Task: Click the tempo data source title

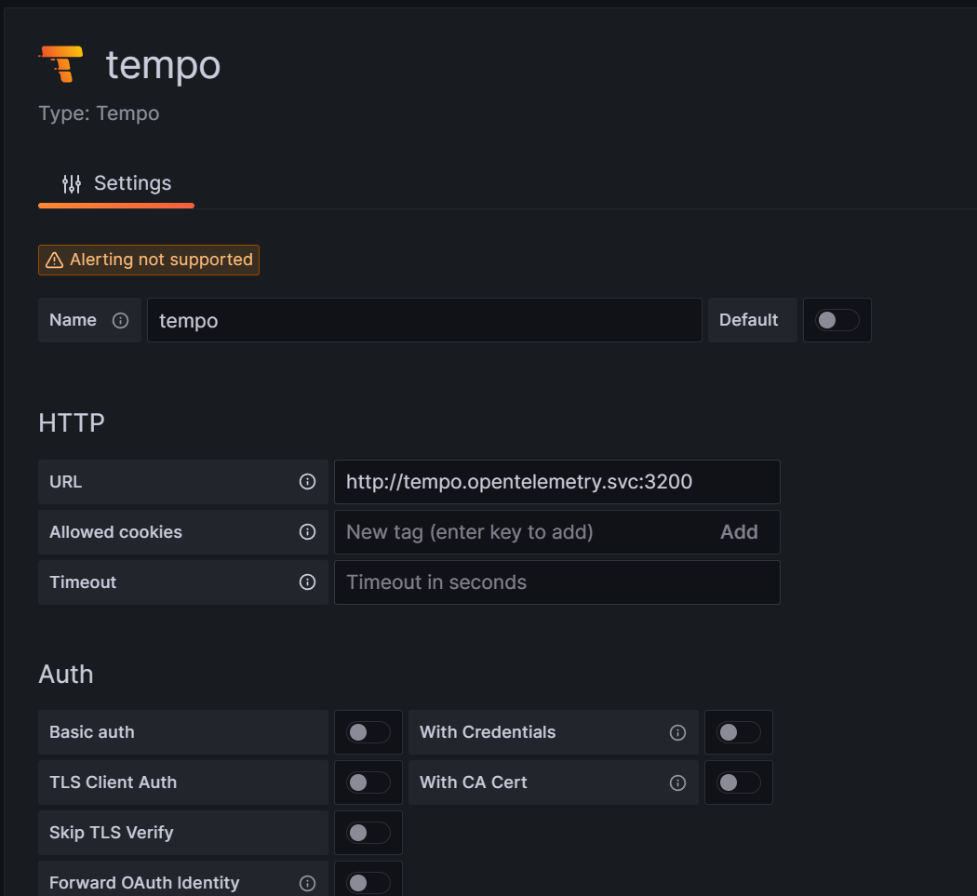Action: (163, 65)
